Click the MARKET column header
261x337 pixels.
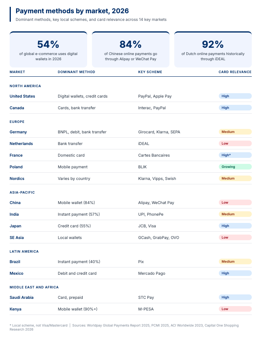(17, 72)
